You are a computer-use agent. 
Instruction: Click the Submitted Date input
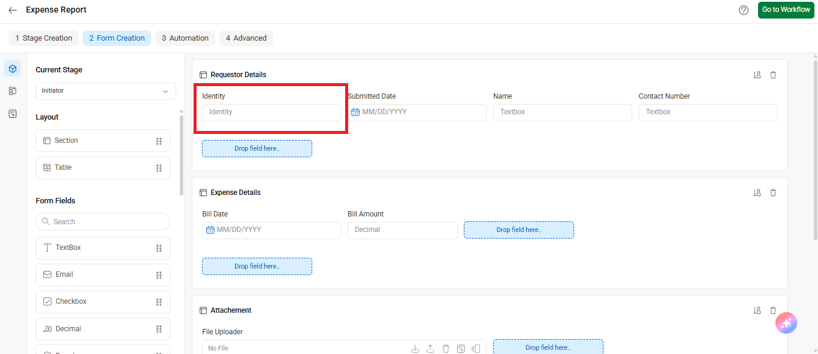(x=417, y=112)
